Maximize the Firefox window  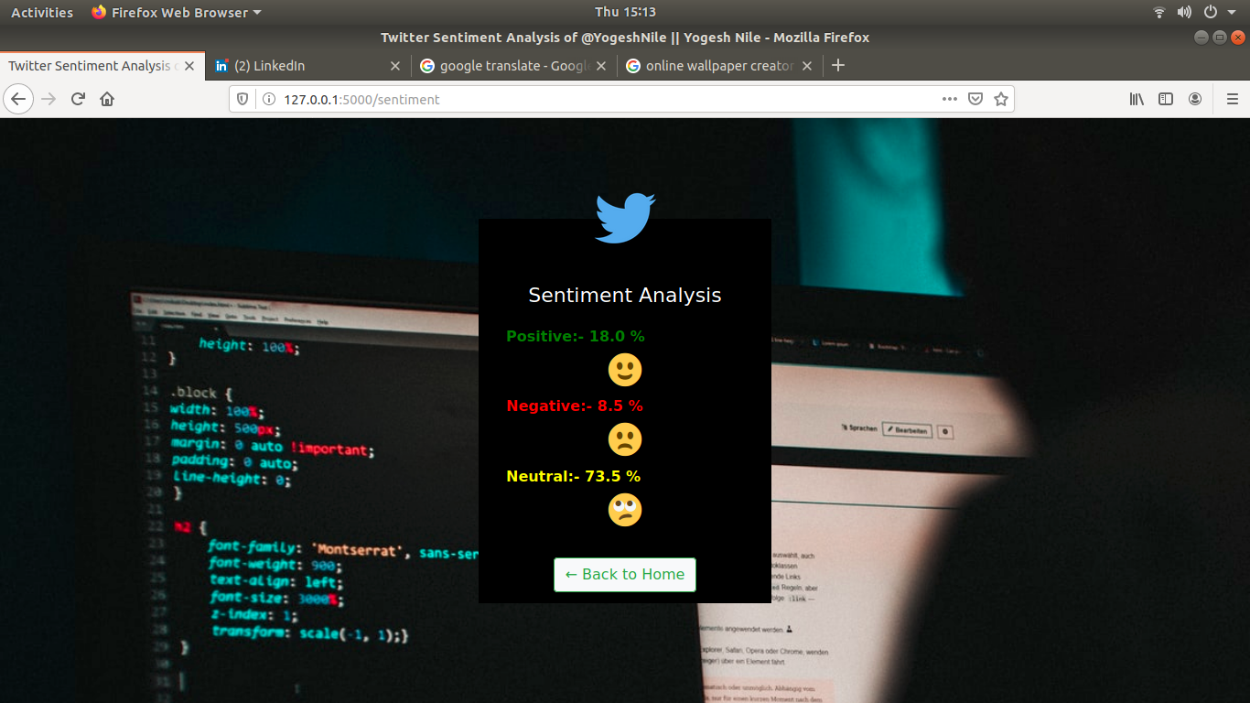coord(1220,38)
